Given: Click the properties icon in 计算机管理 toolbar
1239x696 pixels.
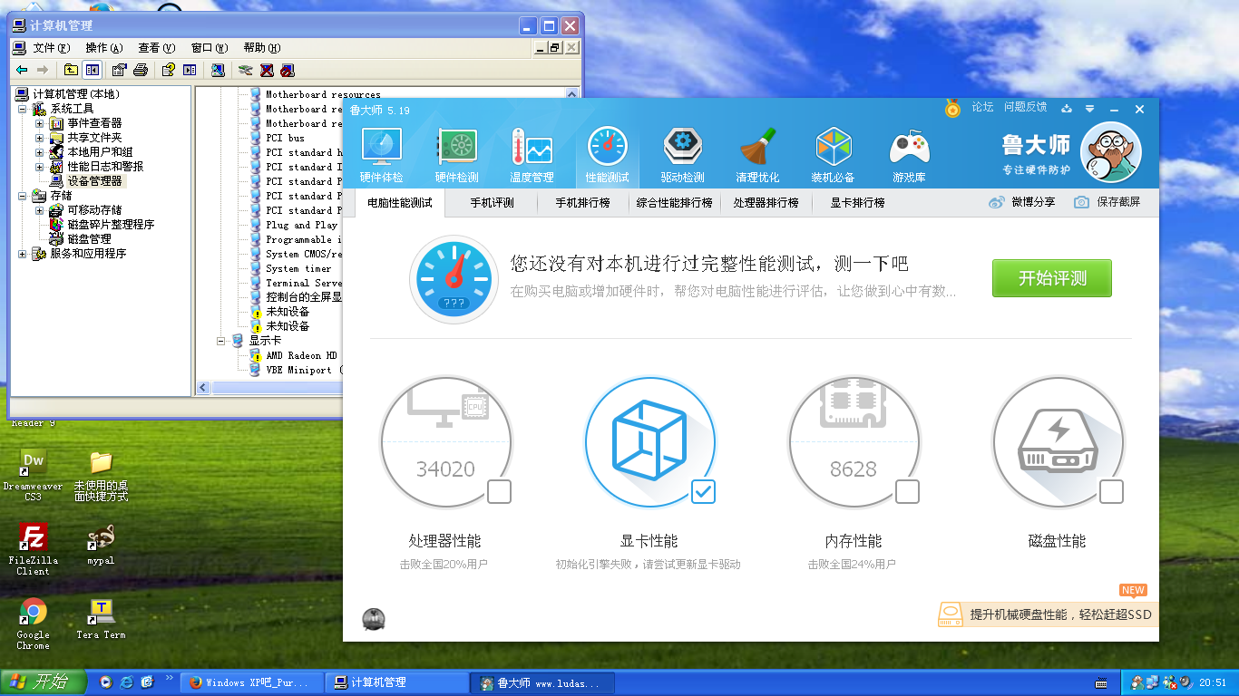Looking at the screenshot, I should pos(119,70).
